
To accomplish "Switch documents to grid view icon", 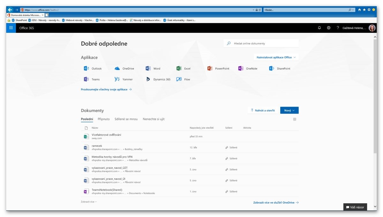I will click(x=295, y=119).
